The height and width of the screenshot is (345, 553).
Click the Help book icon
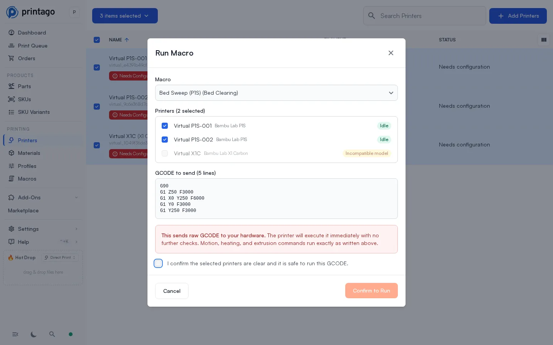tap(12, 242)
